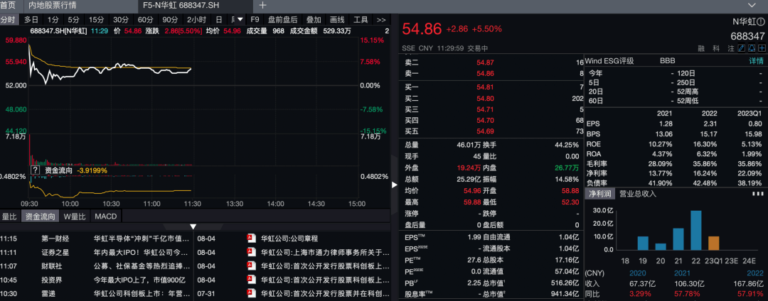Screen dimensions: 768x301
Task: Toggle 盘前盘后 pre/post market display
Action: [x=282, y=20]
